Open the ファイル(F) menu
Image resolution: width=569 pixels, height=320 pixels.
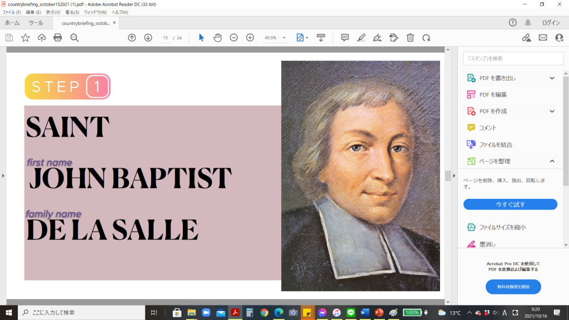(12, 12)
